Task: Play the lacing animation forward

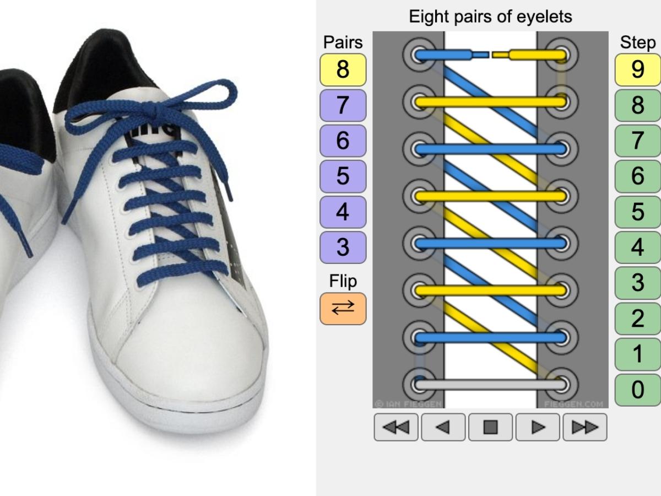Action: tap(538, 427)
